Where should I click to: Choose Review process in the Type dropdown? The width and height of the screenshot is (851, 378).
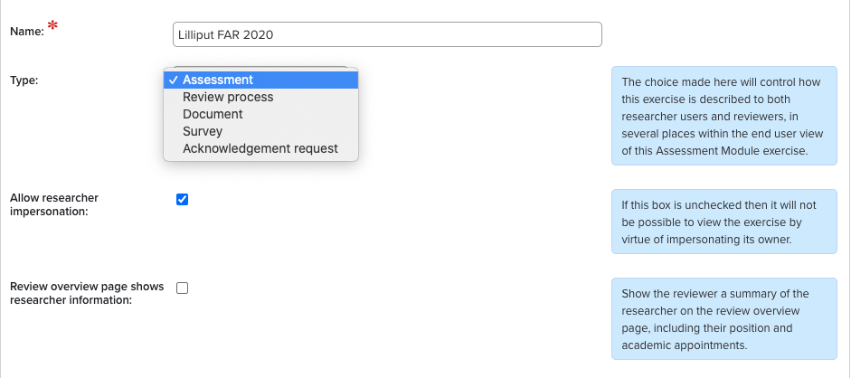(x=228, y=97)
